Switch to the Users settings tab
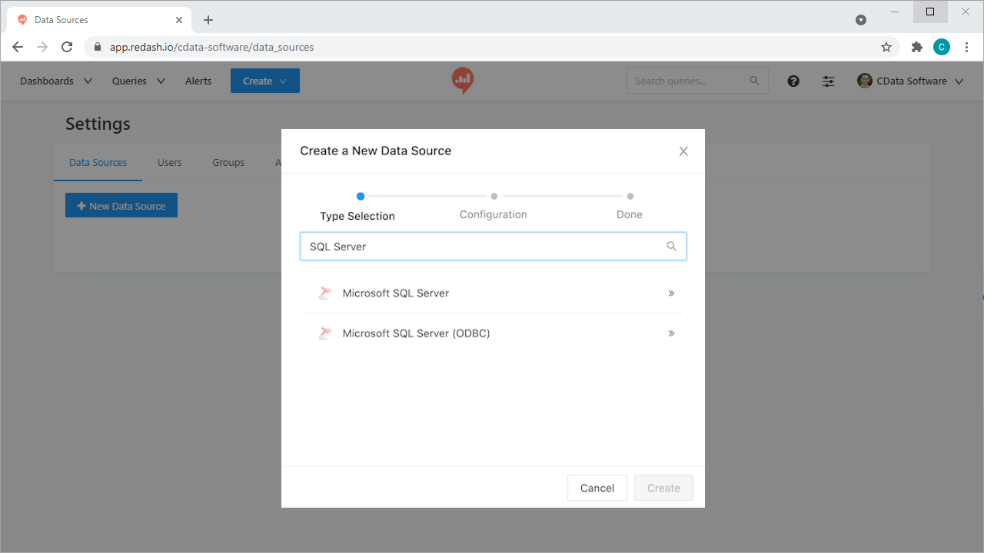 (169, 163)
